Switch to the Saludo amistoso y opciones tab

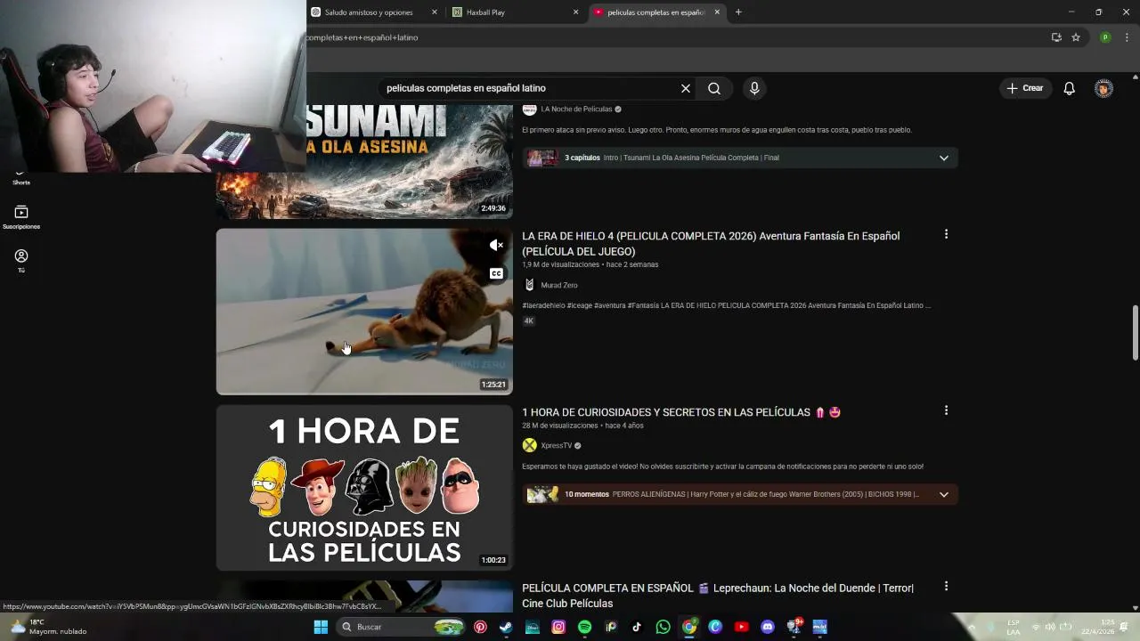tap(369, 12)
